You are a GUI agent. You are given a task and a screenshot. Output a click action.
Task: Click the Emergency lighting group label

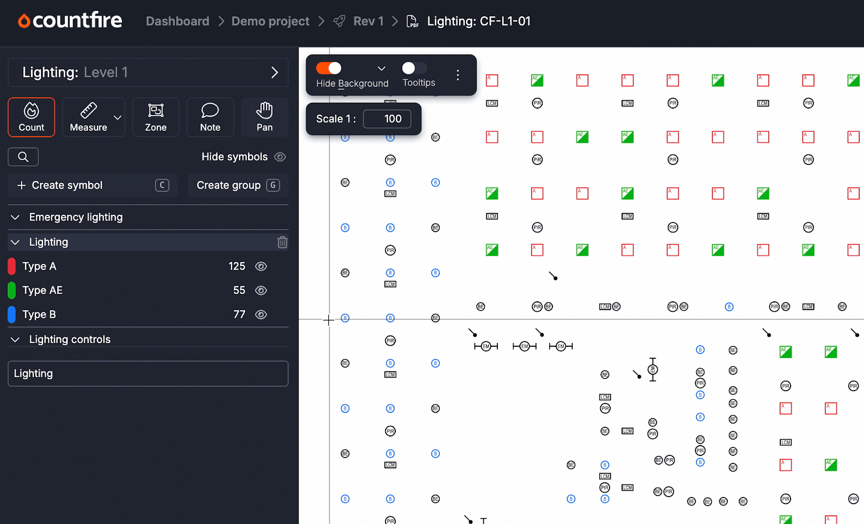tap(76, 217)
